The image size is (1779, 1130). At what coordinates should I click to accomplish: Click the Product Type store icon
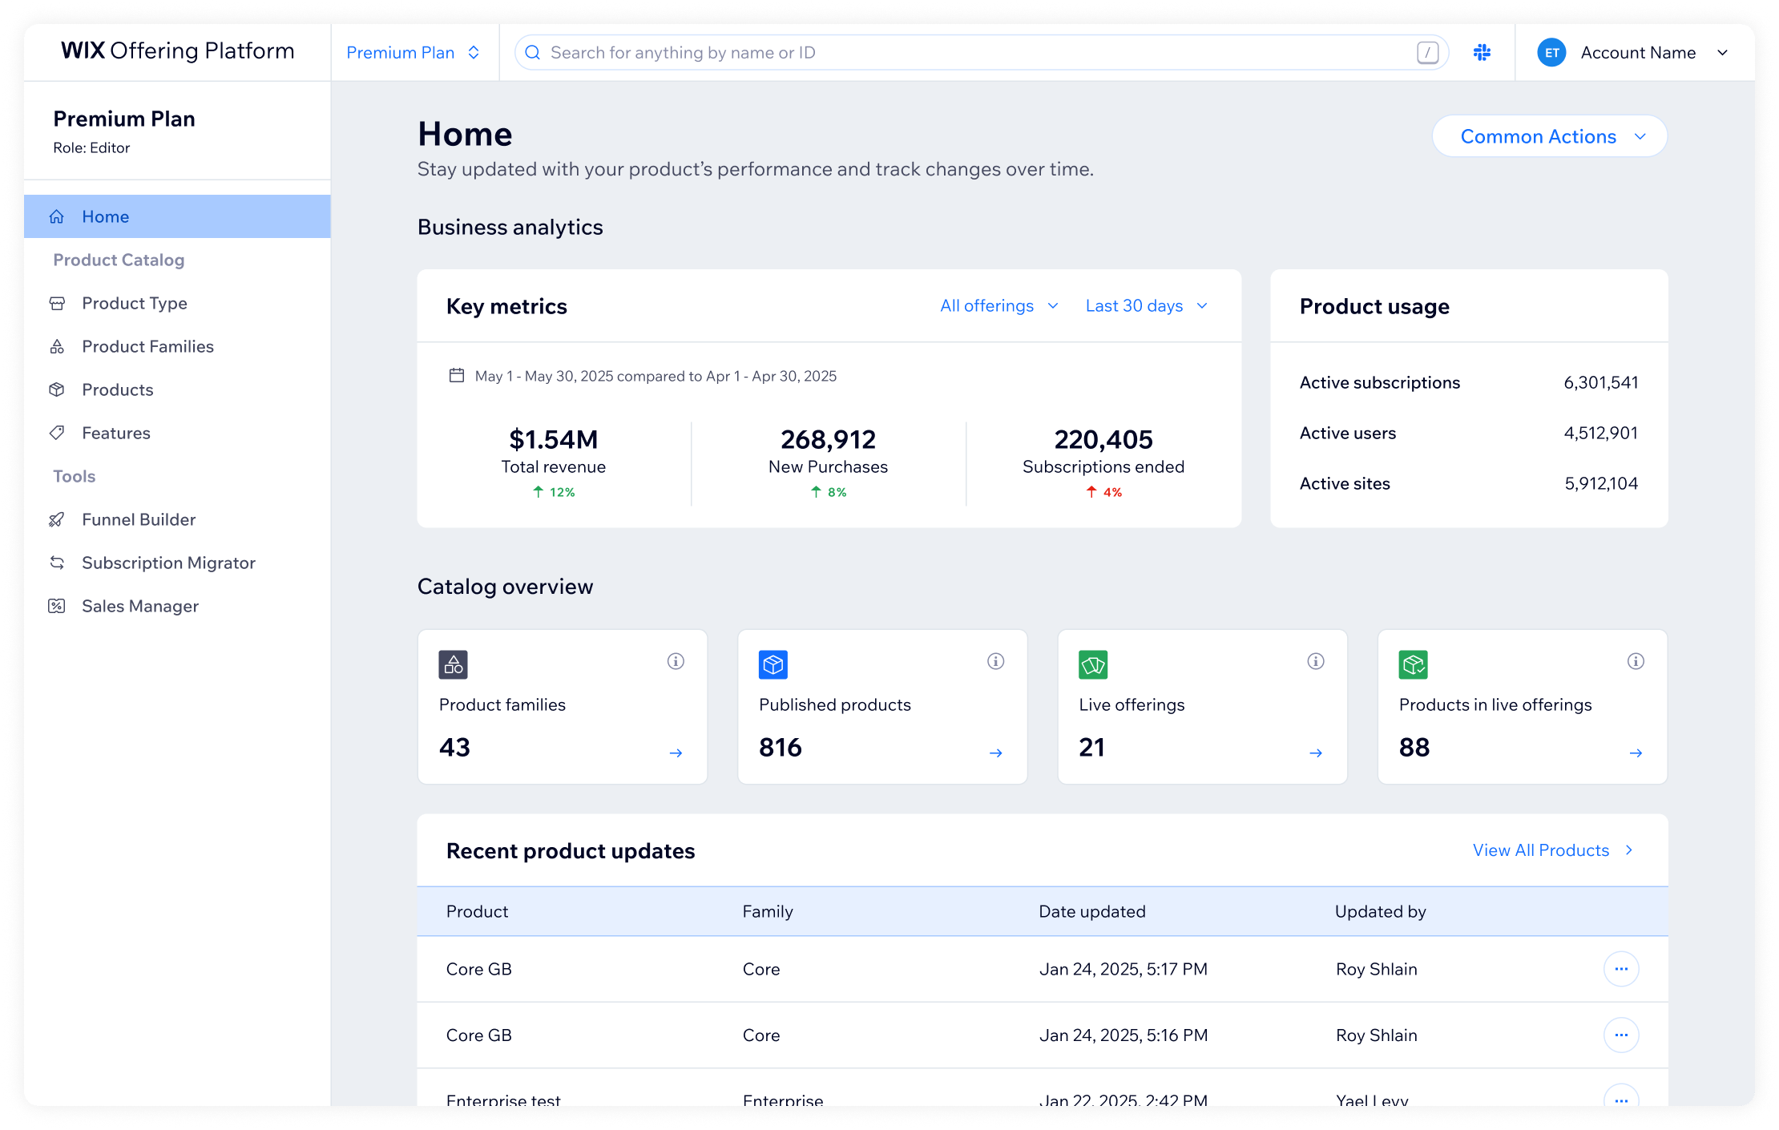point(57,303)
